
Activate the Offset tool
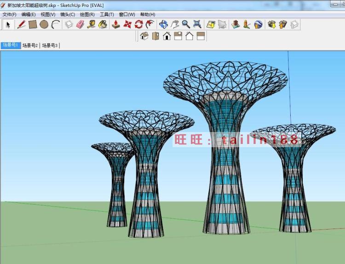(150, 24)
